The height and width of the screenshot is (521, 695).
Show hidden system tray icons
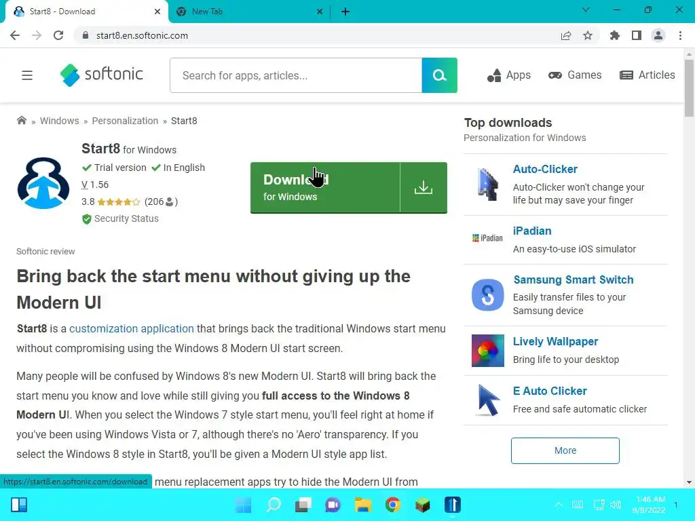coord(559,505)
